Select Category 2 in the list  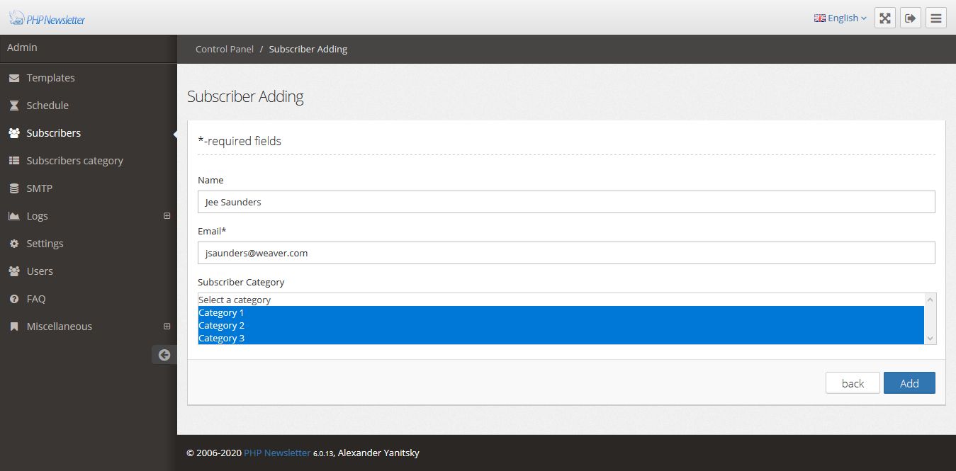tap(561, 326)
